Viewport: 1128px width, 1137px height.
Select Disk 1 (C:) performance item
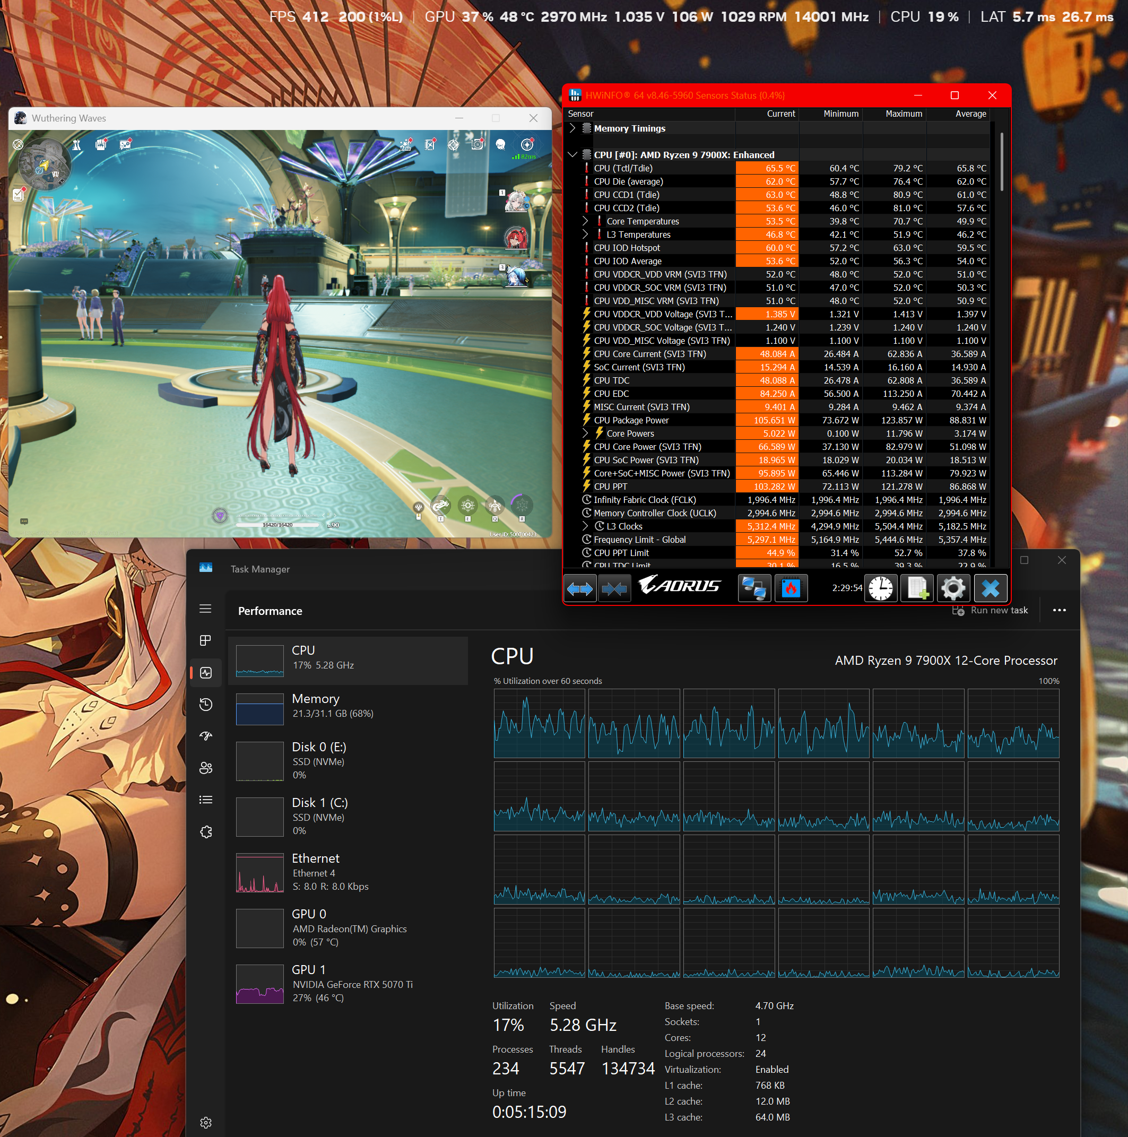pos(348,816)
